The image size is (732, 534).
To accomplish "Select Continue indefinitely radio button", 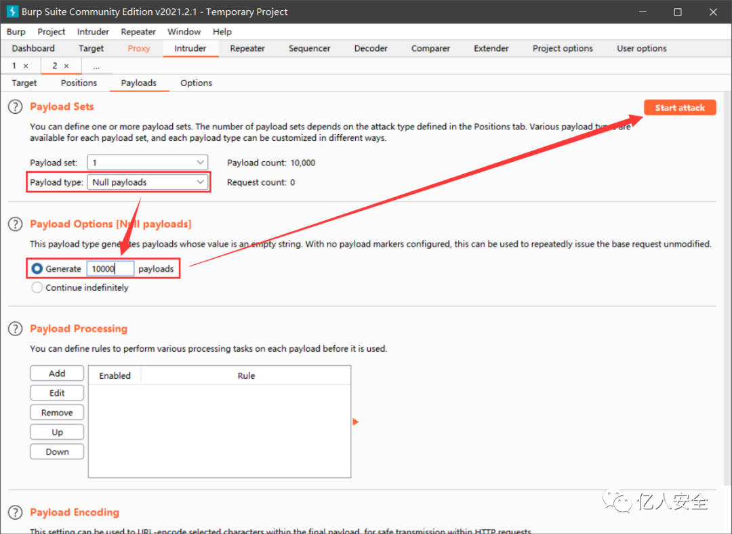I will coord(37,287).
